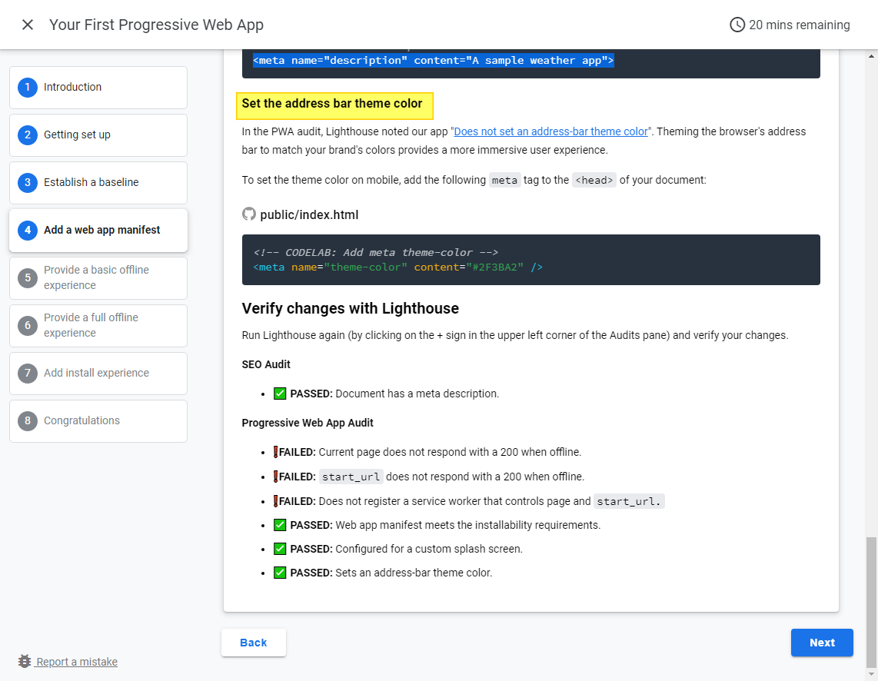Screen dimensions: 878x681
Task: Click the bug icon beside Report a mistake
Action: [24, 662]
